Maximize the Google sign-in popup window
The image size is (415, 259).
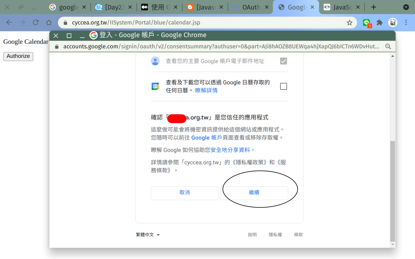click(x=69, y=35)
